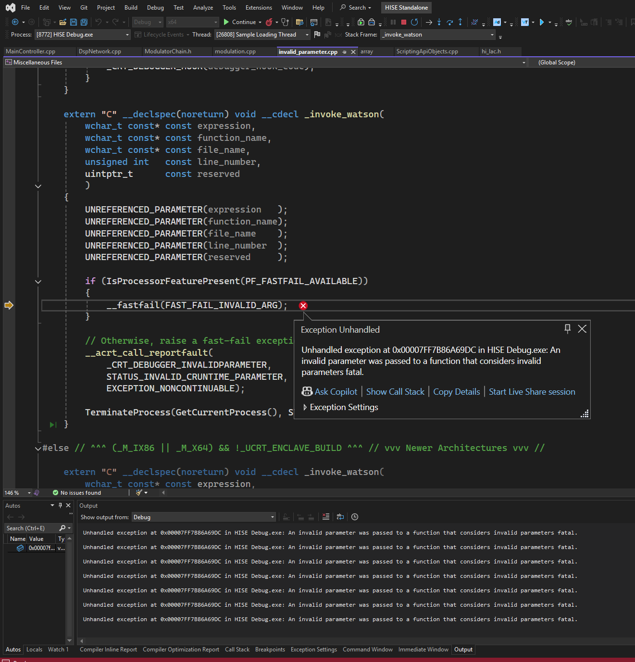635x662 pixels.
Task: Click the Show Call Stack link
Action: (395, 392)
